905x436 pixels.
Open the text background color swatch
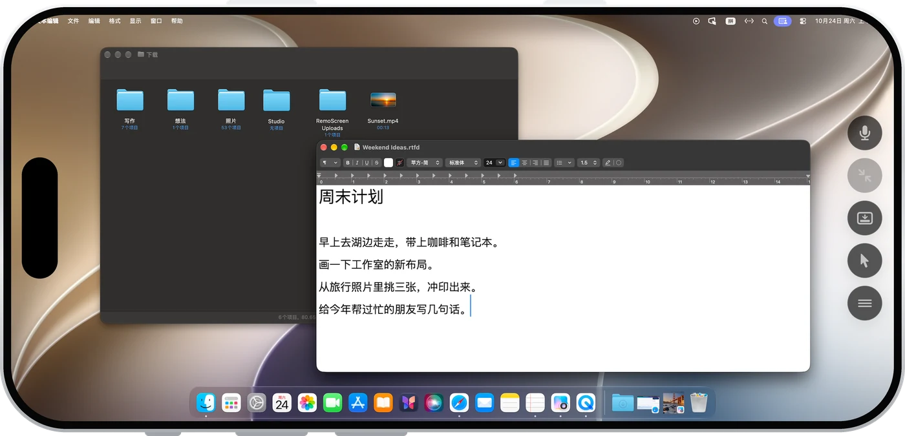point(399,163)
